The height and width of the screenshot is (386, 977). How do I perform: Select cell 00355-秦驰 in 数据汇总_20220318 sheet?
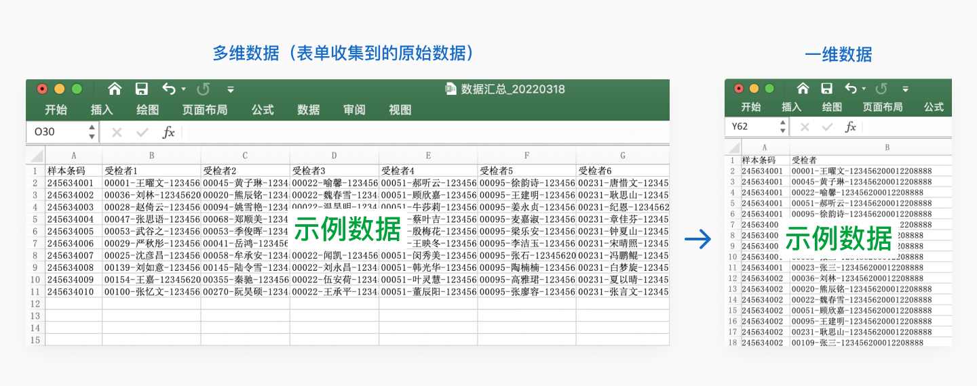245,280
